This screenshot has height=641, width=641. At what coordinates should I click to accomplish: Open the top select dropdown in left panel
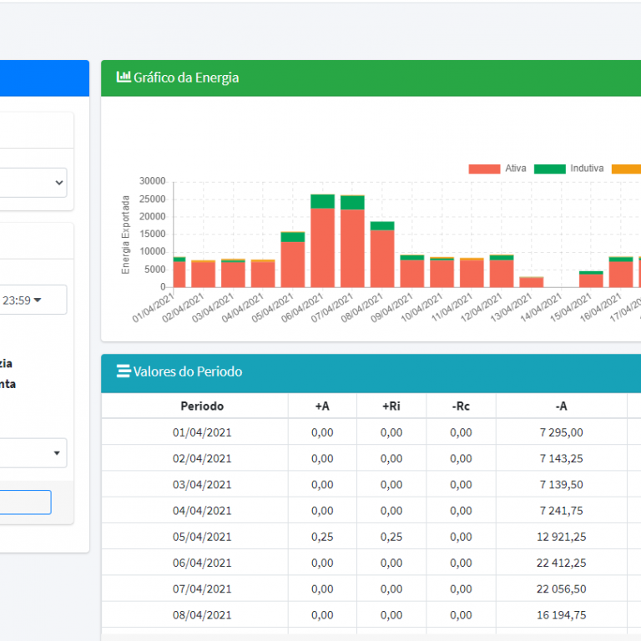(x=33, y=182)
